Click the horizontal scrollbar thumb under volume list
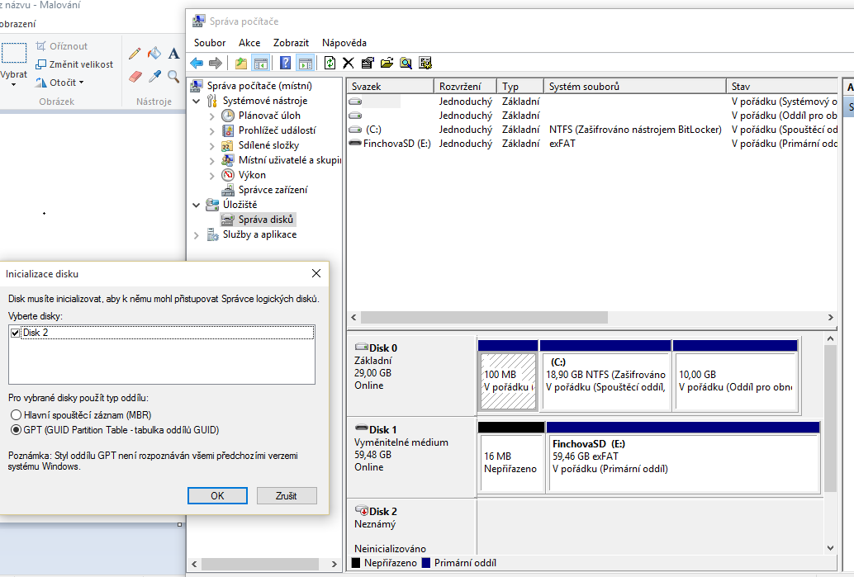The image size is (854, 577). click(484, 317)
